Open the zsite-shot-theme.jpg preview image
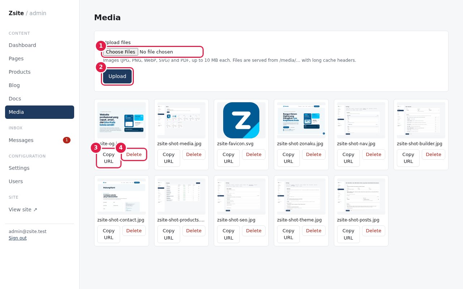463x289 pixels. tap(301, 197)
